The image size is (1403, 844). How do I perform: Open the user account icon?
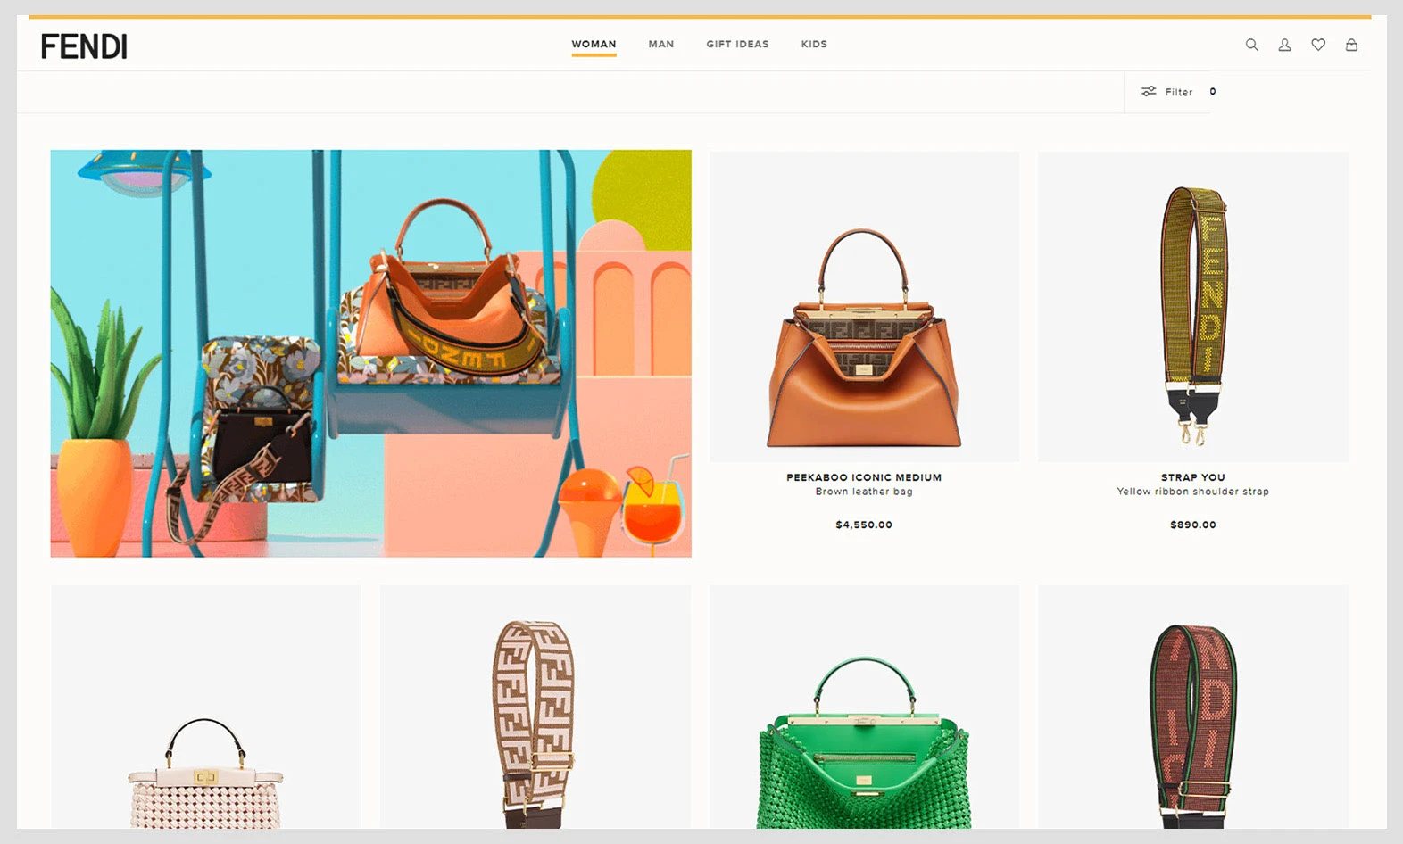1284,45
